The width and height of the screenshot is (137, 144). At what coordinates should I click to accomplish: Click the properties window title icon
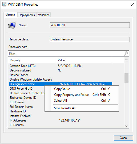[x=4, y=4]
